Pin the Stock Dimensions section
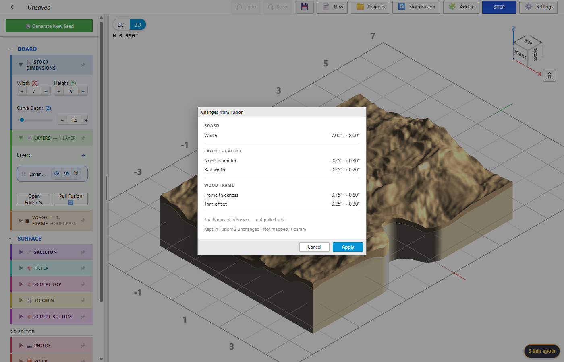The image size is (564, 362). 83,65
